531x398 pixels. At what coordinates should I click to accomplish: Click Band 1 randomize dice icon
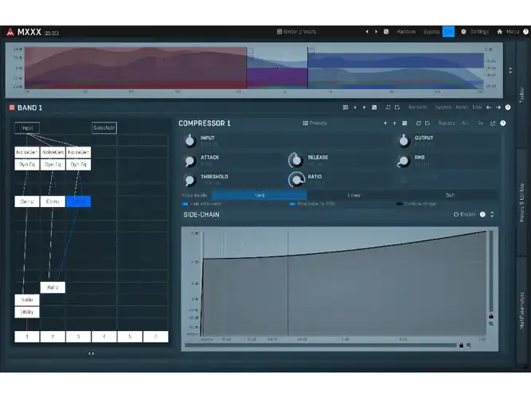pos(374,107)
